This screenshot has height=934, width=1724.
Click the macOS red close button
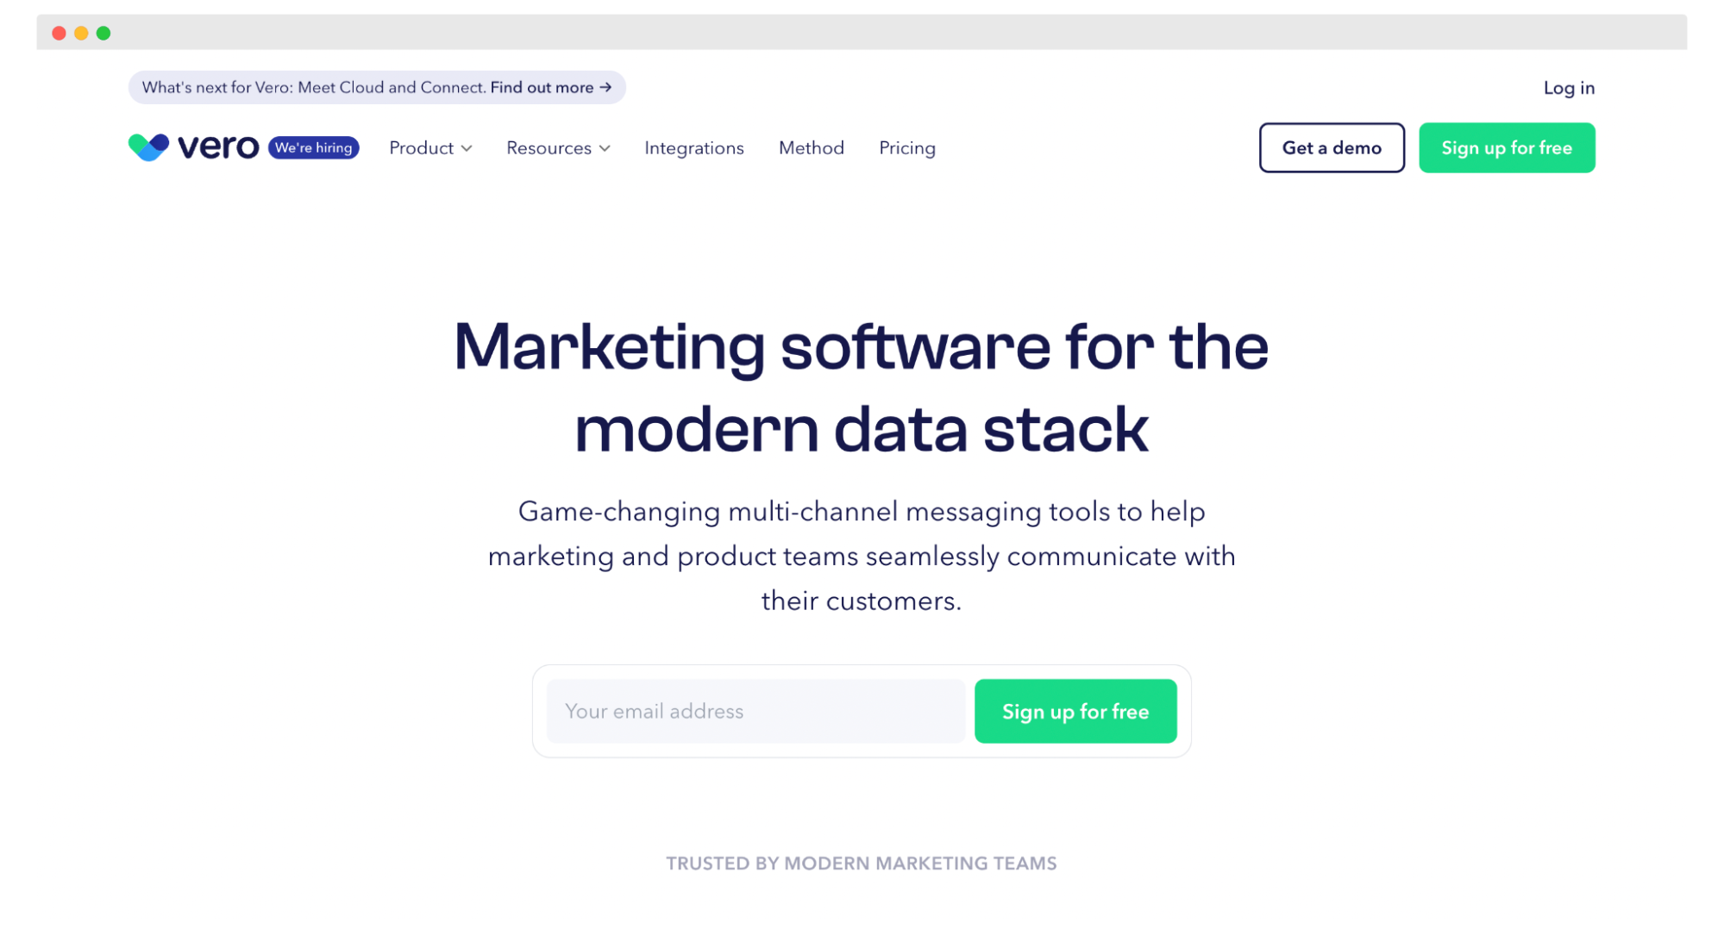coord(60,32)
